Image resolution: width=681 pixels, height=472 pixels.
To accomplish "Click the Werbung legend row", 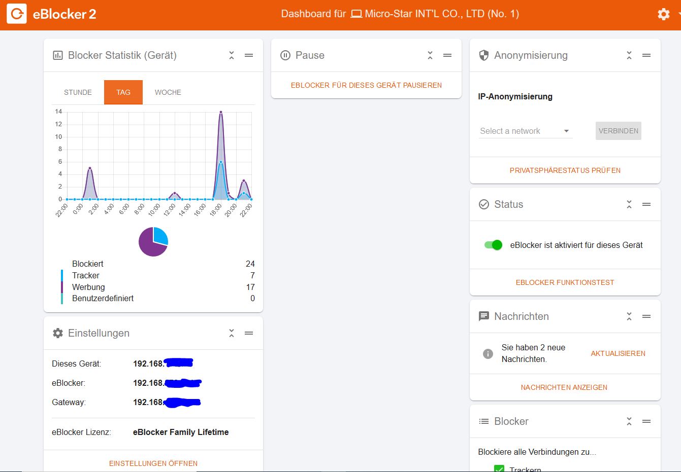I will 158,287.
